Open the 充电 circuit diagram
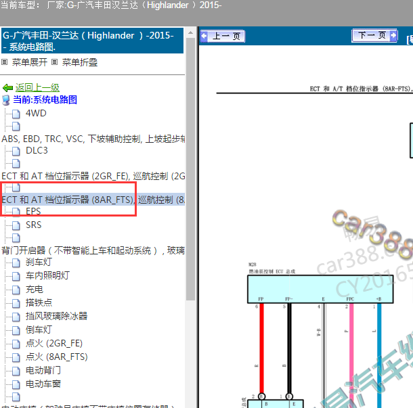413x408 pixels. click(x=35, y=290)
